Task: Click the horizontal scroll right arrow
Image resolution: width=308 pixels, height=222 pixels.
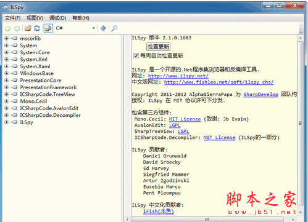Action: [x=293, y=220]
